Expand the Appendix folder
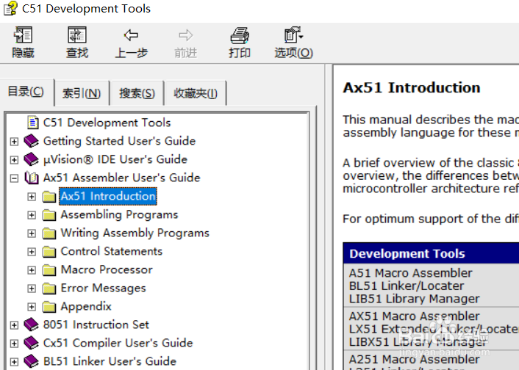 [32, 307]
